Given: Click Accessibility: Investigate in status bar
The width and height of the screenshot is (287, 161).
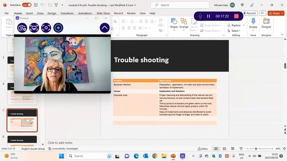Looking at the screenshot, I should click(63, 149).
